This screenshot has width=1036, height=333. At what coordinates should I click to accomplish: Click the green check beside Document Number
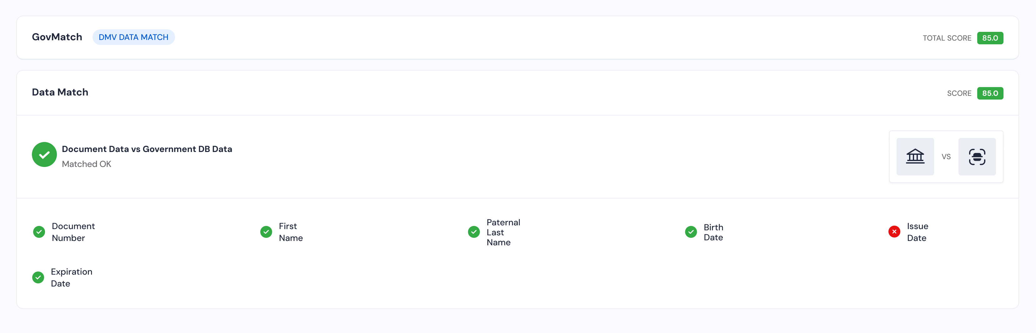click(x=39, y=232)
